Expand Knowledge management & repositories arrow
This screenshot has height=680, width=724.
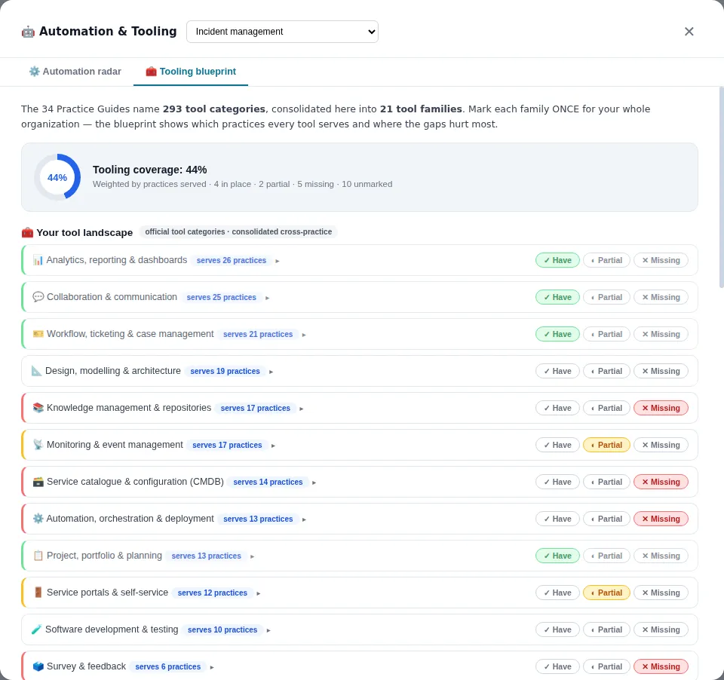pos(302,409)
